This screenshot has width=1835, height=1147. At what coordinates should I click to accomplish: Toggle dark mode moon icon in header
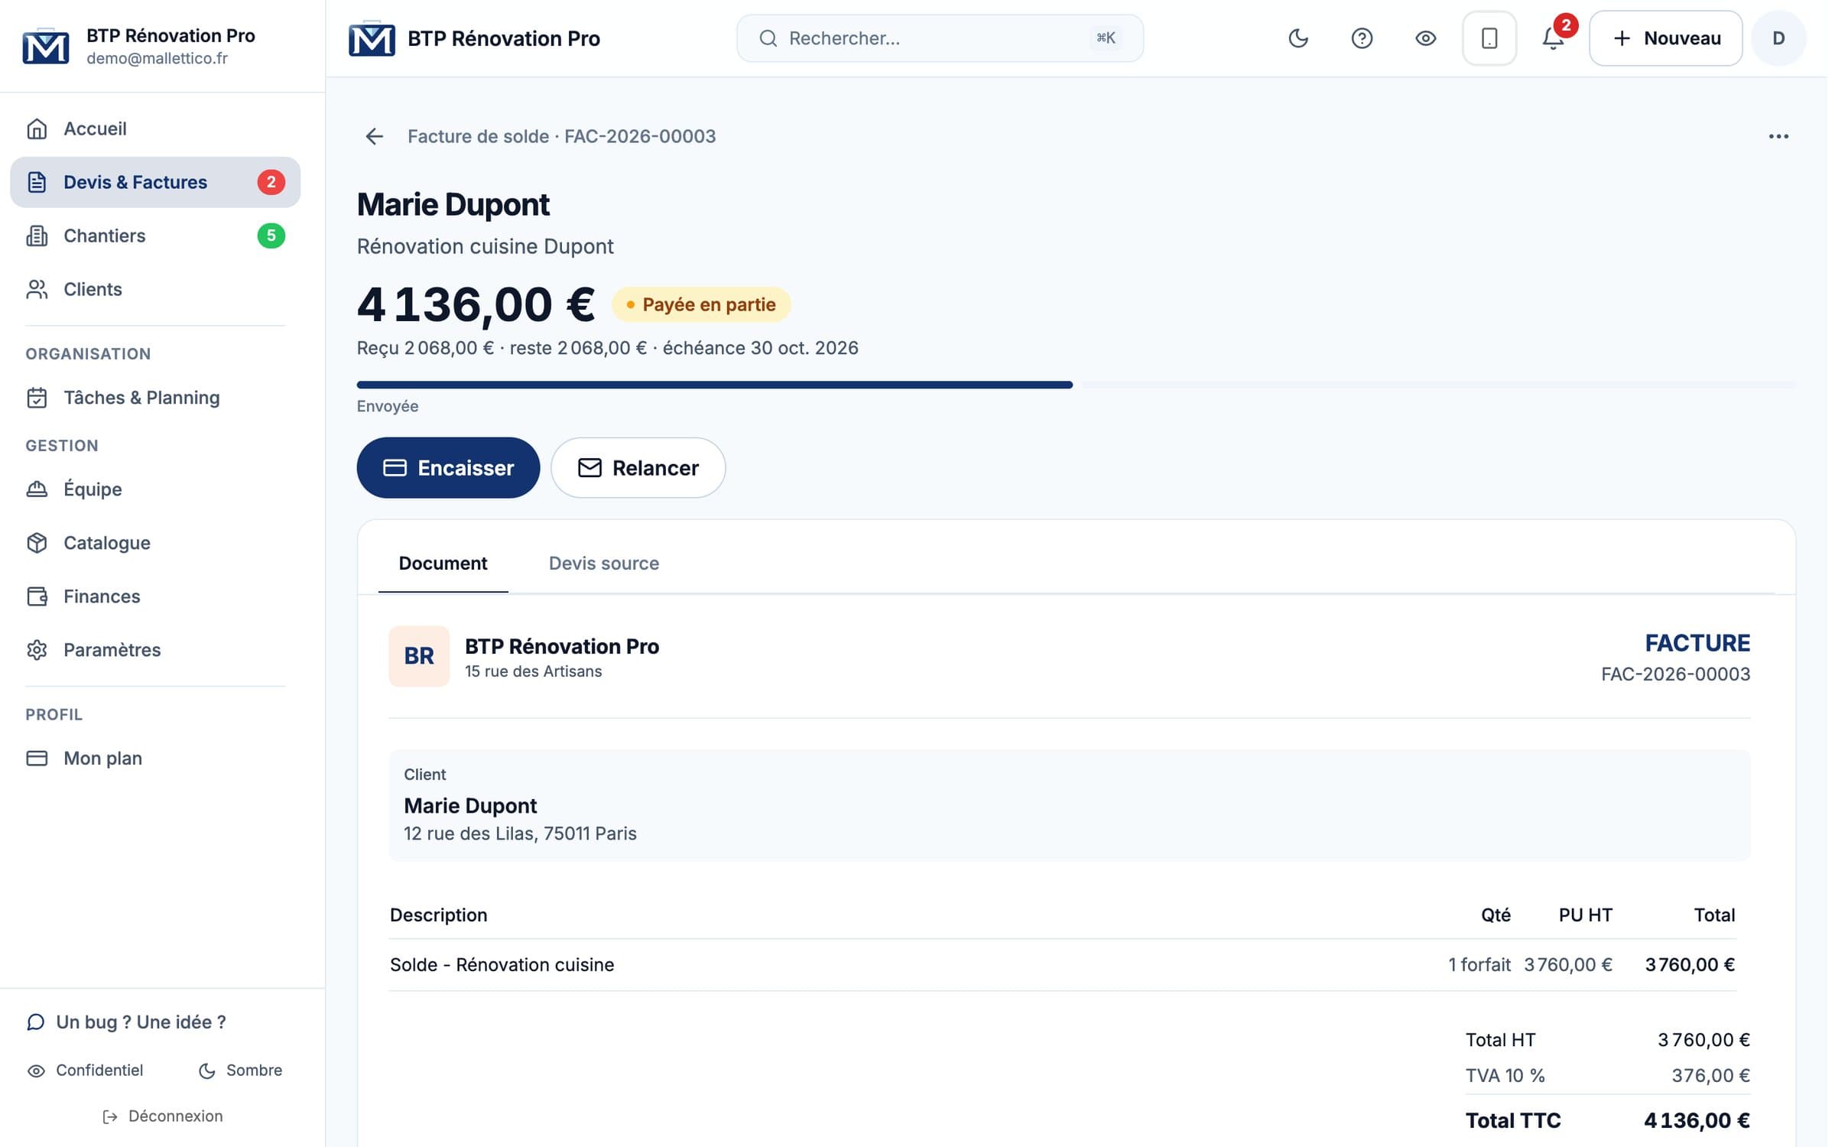1298,38
